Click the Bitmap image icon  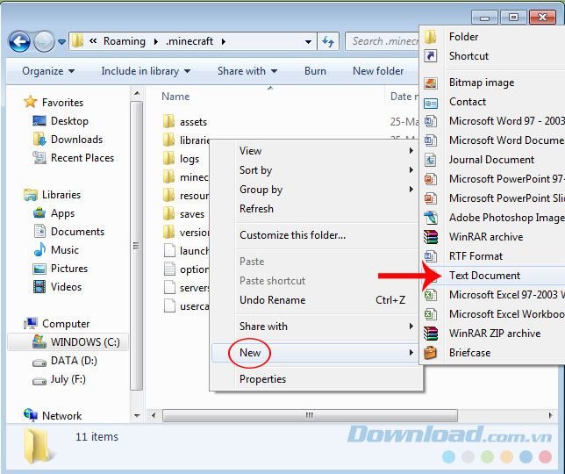click(431, 83)
